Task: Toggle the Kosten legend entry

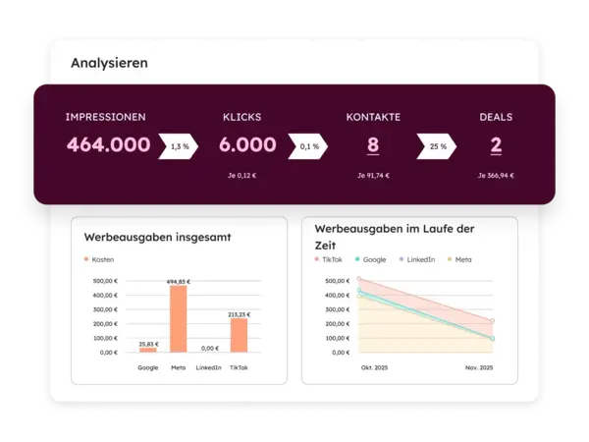Action: tap(99, 259)
